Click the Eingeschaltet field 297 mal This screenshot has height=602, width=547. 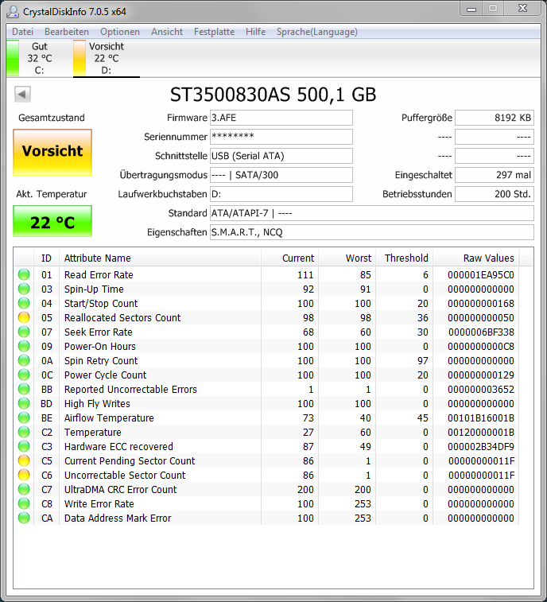pos(495,175)
